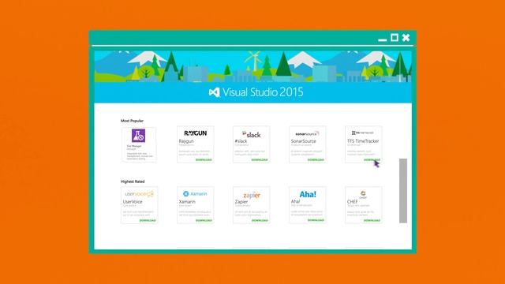Click the 'Visual Studio 2015' banner title

tap(263, 92)
